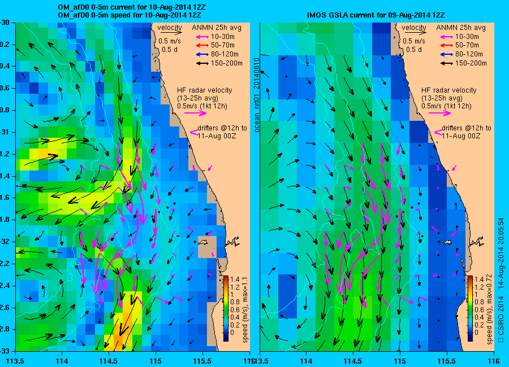Click the black 150-200m legend arrow, OM_afD0 panel
The height and width of the screenshot is (367, 509).
202,64
